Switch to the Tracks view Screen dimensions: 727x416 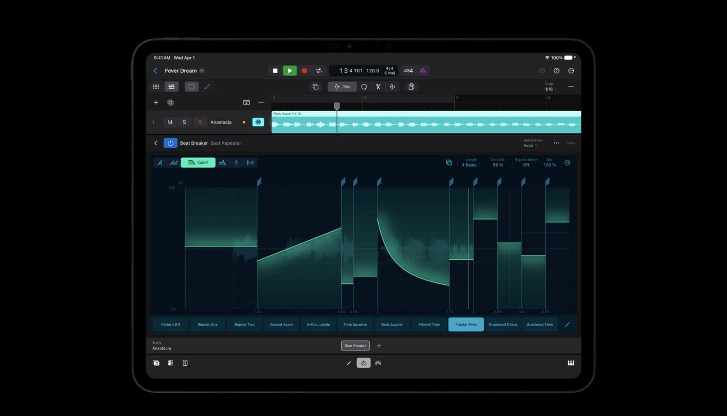[x=171, y=86]
